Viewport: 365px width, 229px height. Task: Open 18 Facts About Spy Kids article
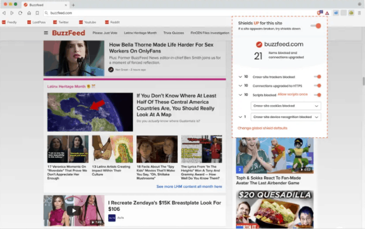point(156,172)
